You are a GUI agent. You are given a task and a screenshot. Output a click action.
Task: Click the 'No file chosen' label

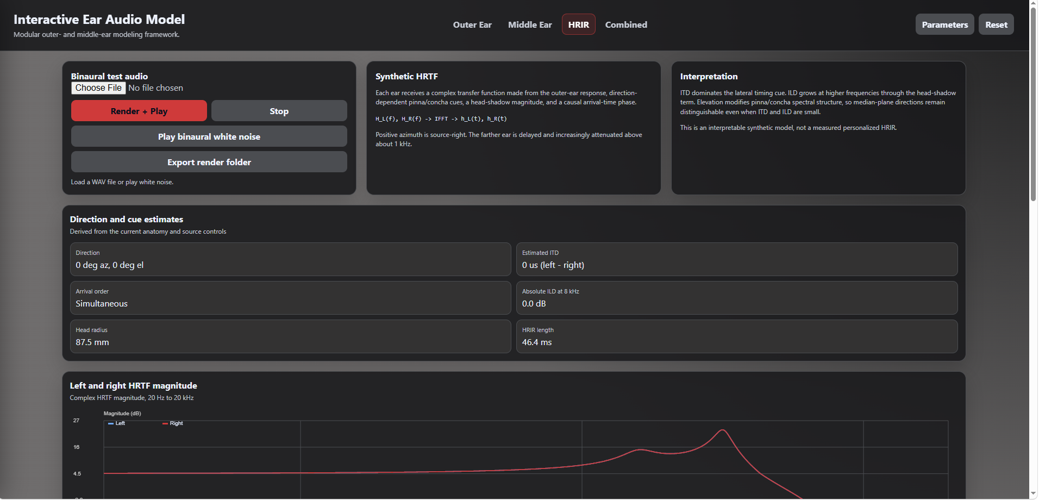(155, 88)
